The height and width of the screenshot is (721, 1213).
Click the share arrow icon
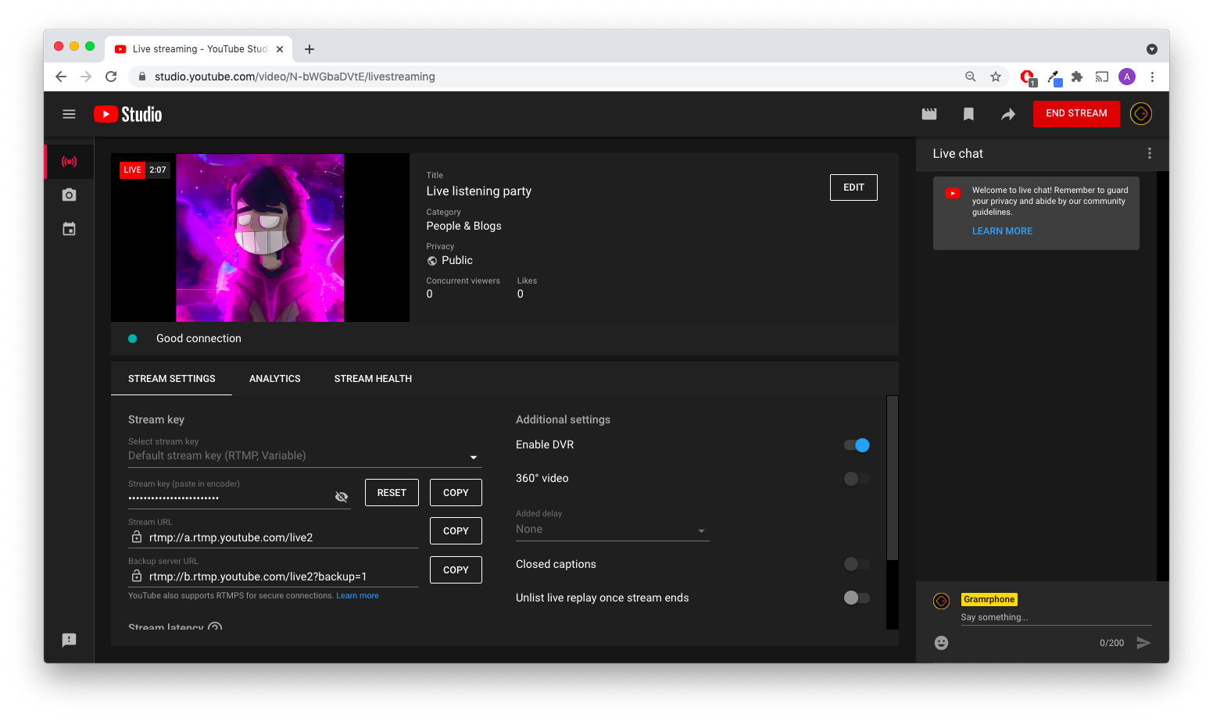(1008, 115)
